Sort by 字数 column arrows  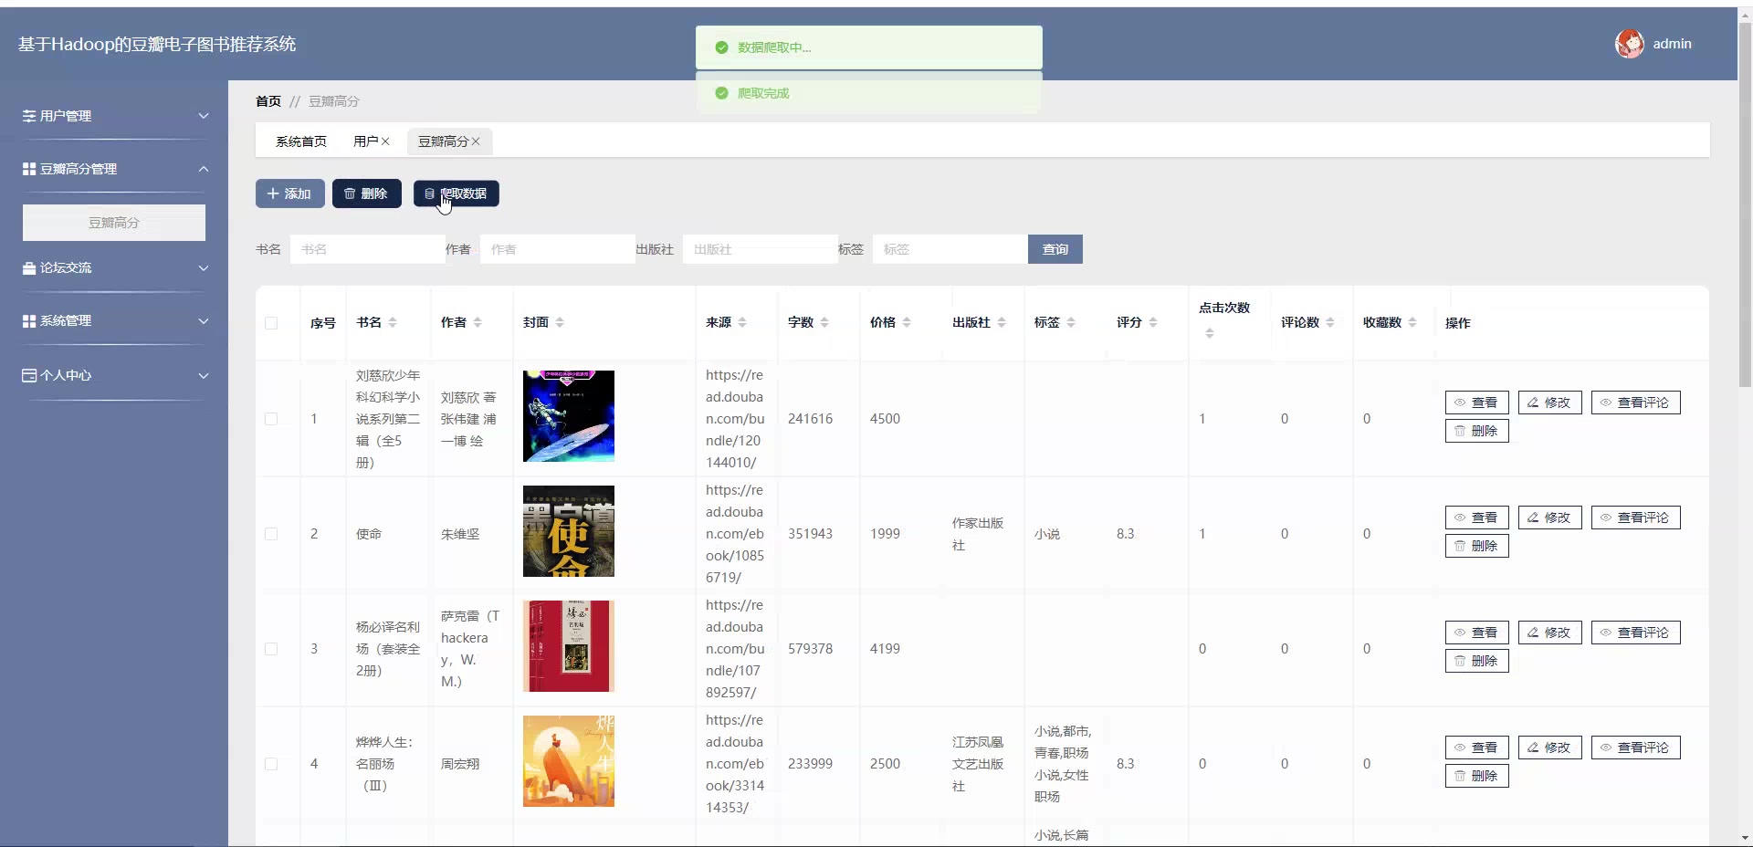[824, 322]
